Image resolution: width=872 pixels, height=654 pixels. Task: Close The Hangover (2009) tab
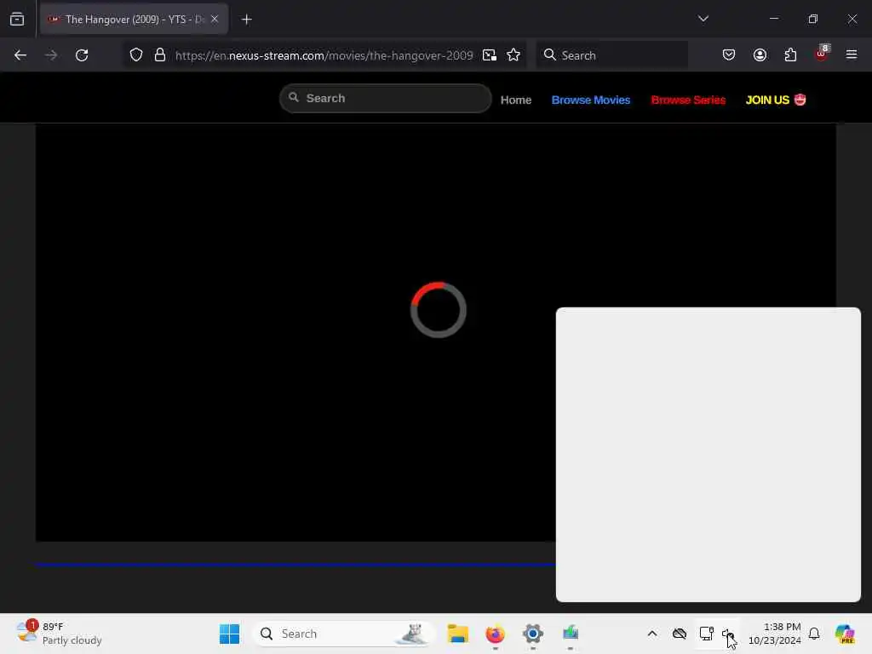click(215, 20)
